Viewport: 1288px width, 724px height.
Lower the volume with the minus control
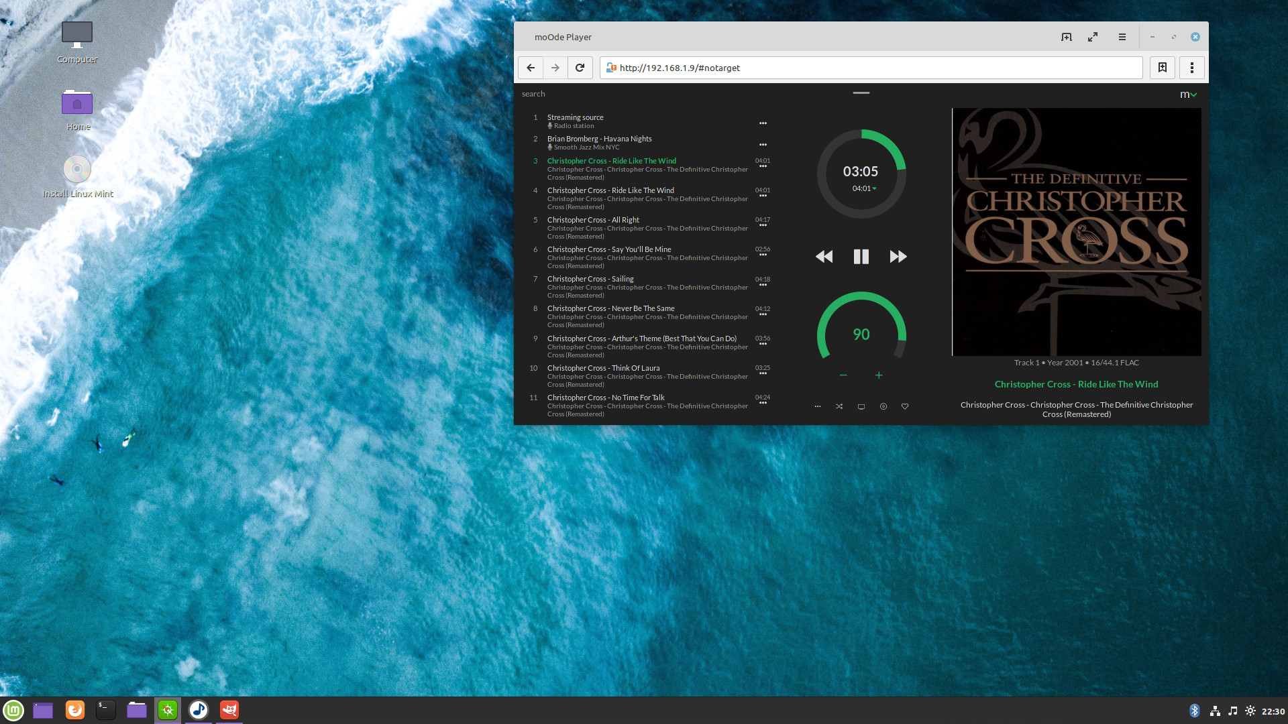843,375
